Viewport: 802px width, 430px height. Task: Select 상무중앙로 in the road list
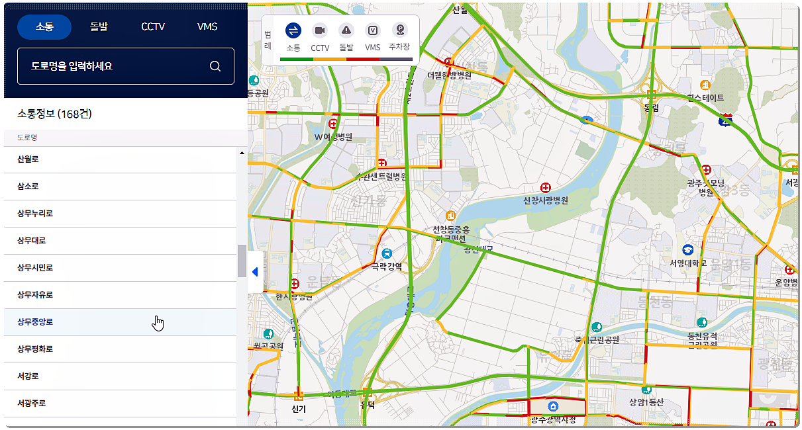click(121, 322)
